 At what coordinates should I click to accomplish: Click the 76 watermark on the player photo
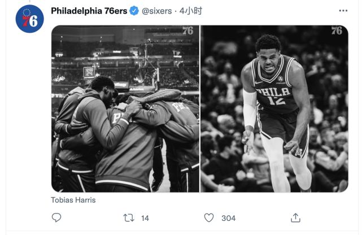pyautogui.click(x=337, y=31)
